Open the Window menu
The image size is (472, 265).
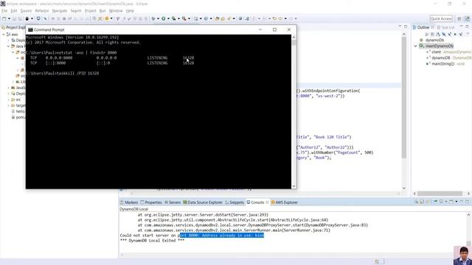[116, 11]
